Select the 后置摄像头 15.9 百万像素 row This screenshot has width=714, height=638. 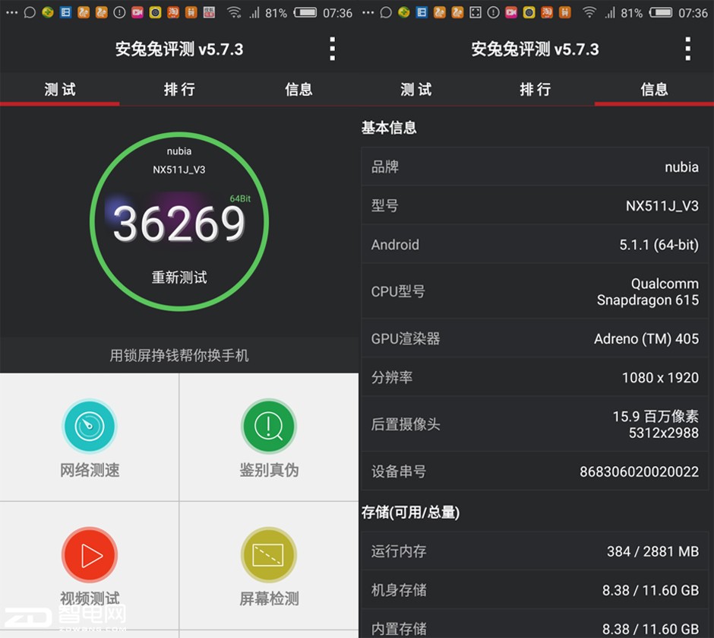(535, 424)
